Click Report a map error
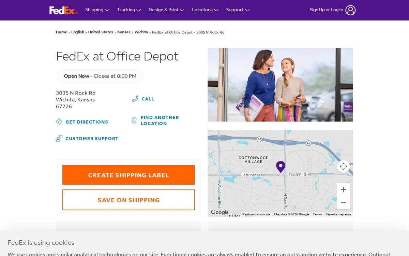This screenshot has height=256, width=409. point(338,214)
